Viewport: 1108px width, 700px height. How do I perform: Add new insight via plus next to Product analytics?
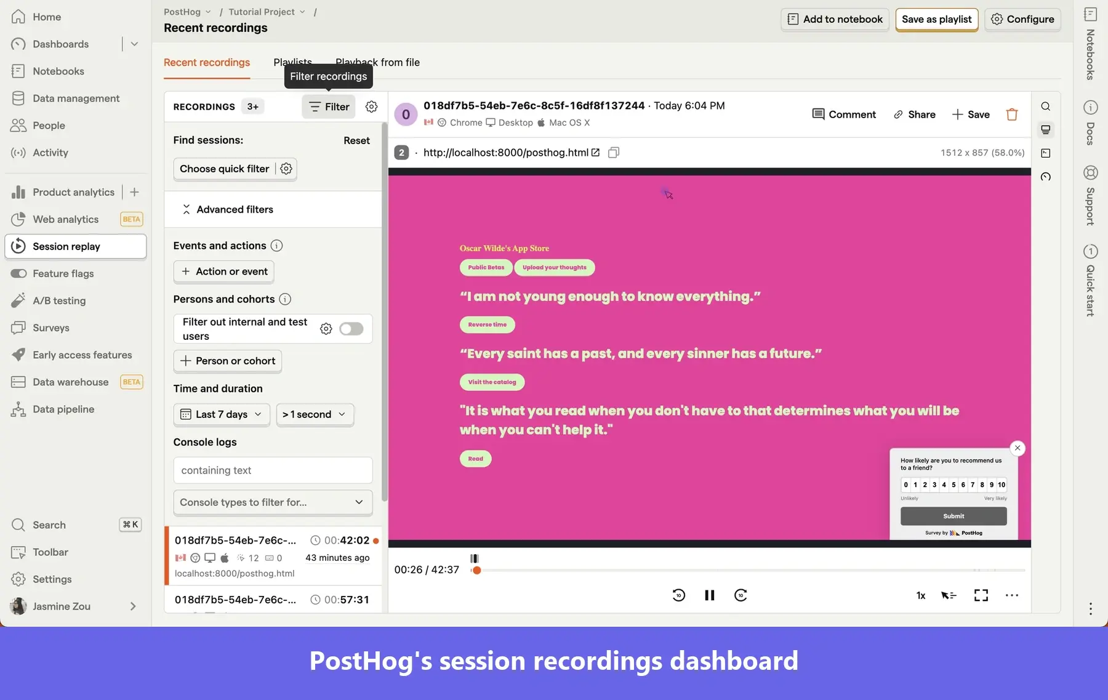click(134, 192)
